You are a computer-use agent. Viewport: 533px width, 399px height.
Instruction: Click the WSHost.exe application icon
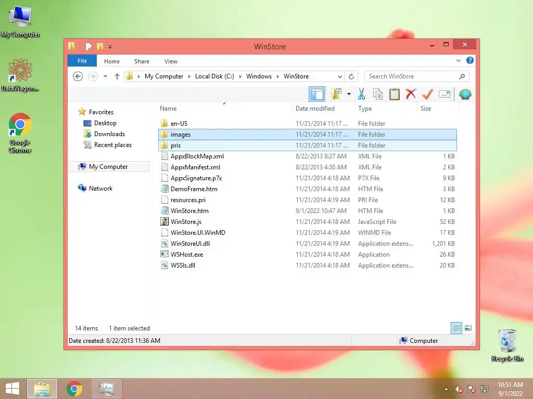pos(164,254)
